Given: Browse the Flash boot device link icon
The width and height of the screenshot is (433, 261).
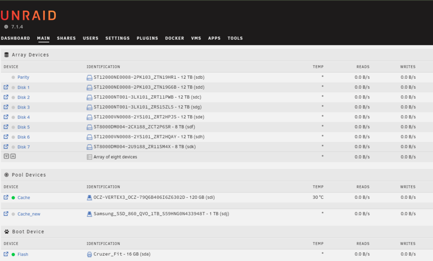Looking at the screenshot, I should (x=6, y=254).
